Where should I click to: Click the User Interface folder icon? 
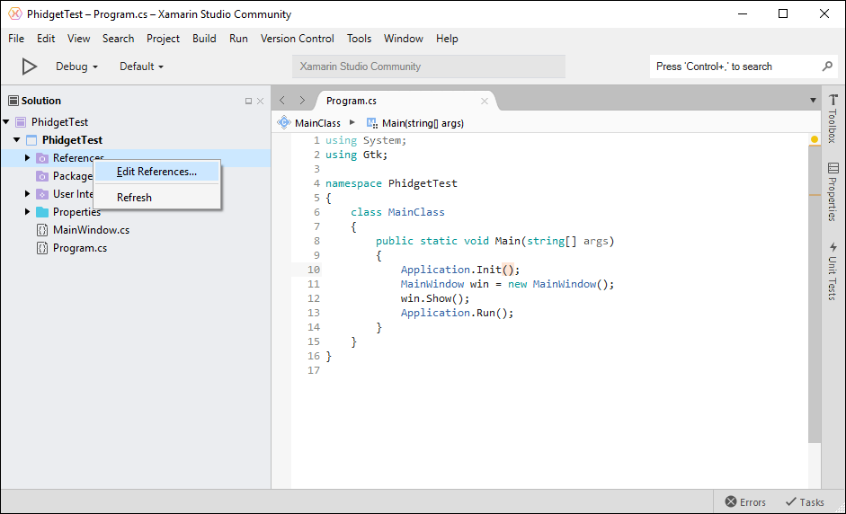click(42, 194)
